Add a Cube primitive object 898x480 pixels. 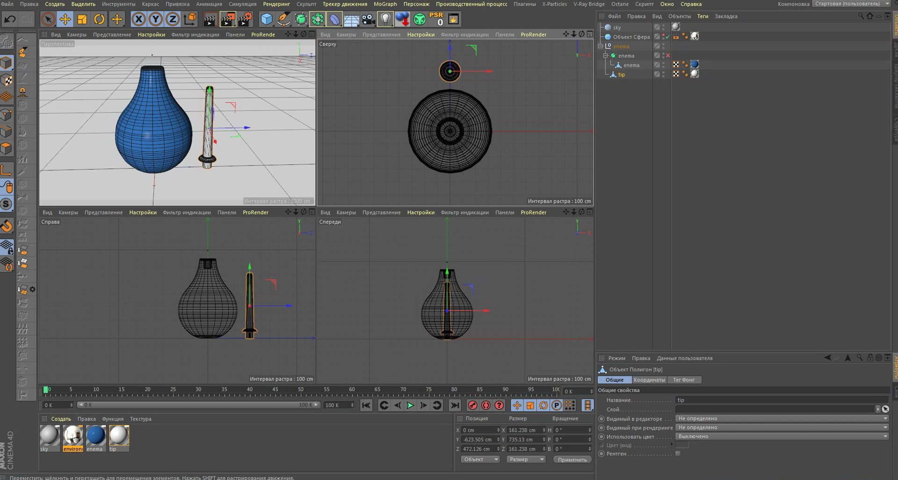(x=267, y=19)
